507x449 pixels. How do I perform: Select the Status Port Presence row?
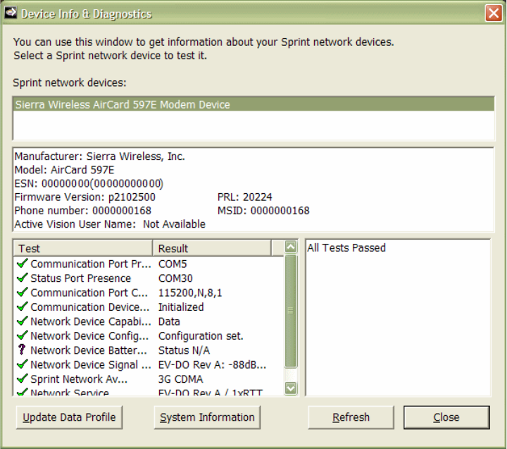pos(149,278)
